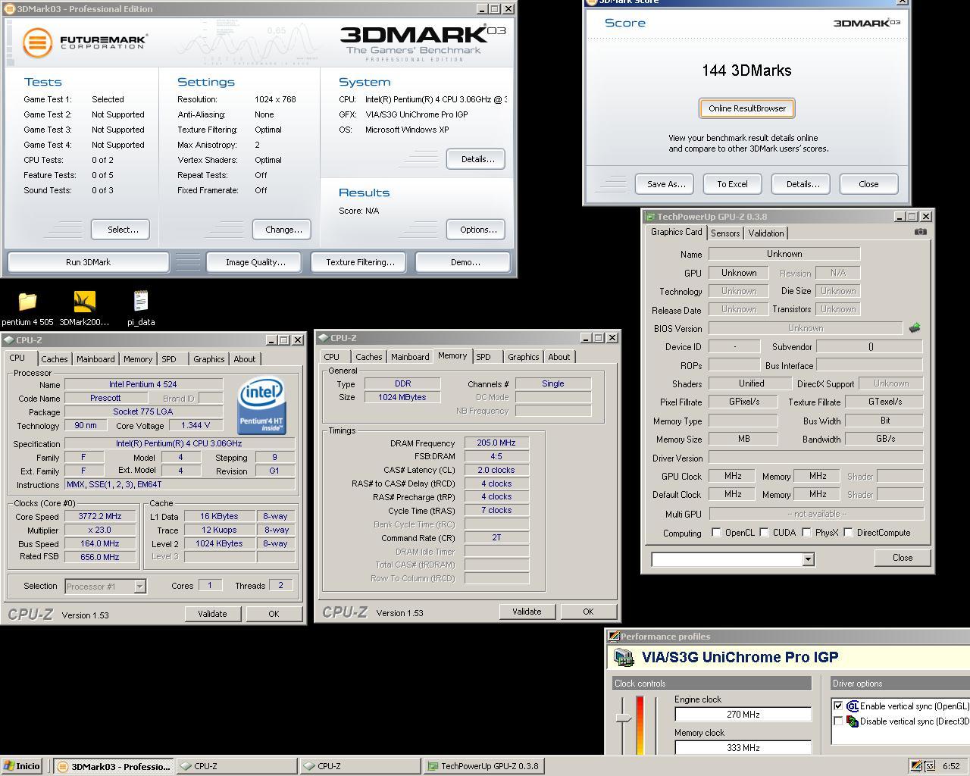Click Details... under System in 3DMark03
The image size is (970, 776).
click(x=476, y=159)
